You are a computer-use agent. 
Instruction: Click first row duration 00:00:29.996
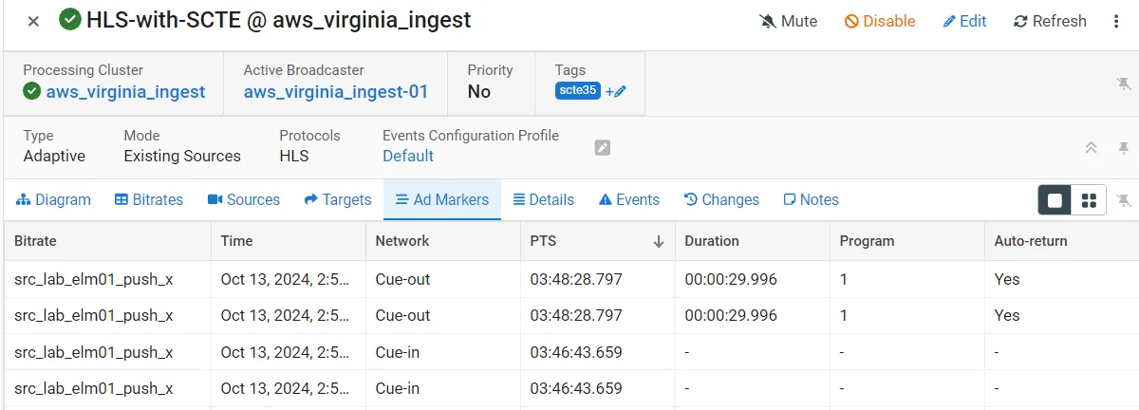pyautogui.click(x=731, y=279)
